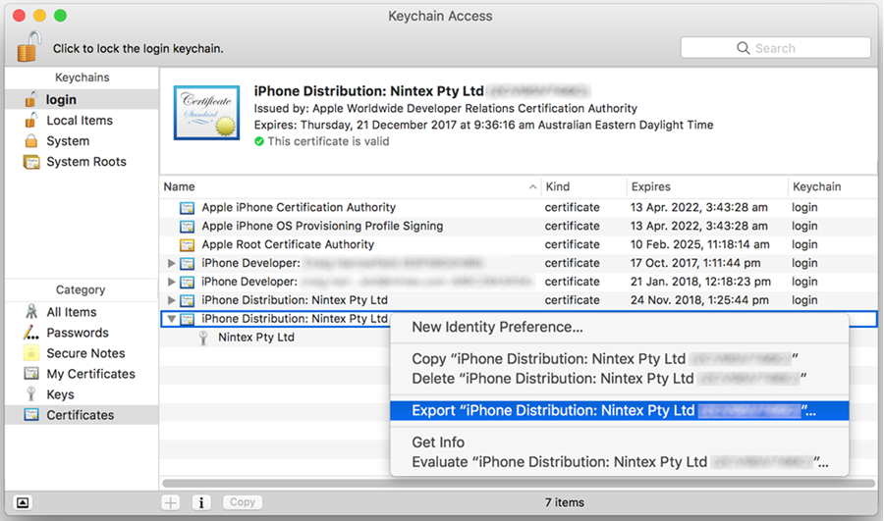Choose Export iPhone Distribution menu item
Image resolution: width=884 pixels, height=521 pixels.
coord(619,410)
